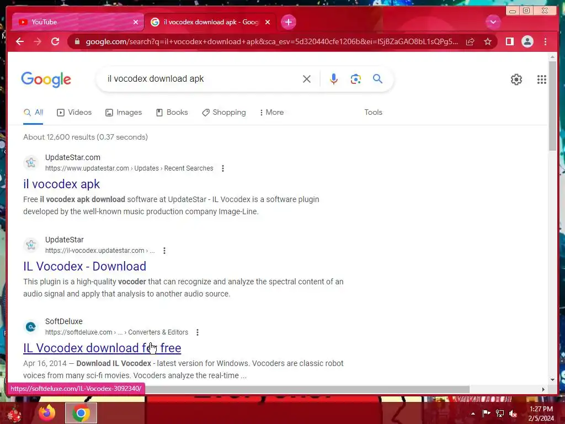This screenshot has height=424, width=565.
Task: Switch to the YouTube tab
Action: [77, 22]
